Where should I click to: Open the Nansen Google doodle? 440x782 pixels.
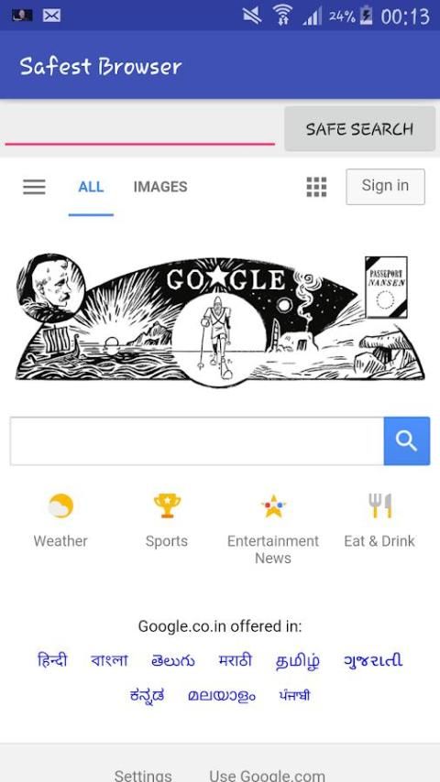[x=220, y=320]
